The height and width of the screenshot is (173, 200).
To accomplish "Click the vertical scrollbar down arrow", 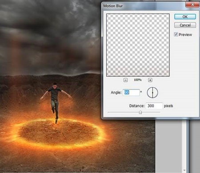I will pos(184,170).
